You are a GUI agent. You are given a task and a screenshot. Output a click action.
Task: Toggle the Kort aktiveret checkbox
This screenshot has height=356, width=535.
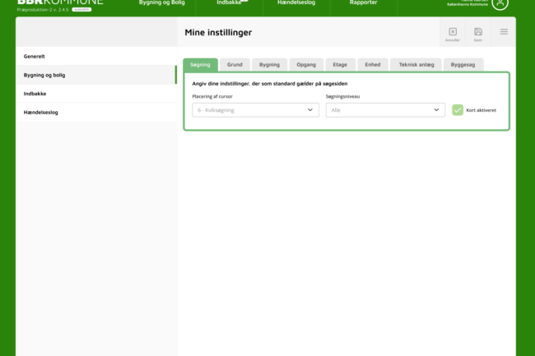tap(458, 109)
